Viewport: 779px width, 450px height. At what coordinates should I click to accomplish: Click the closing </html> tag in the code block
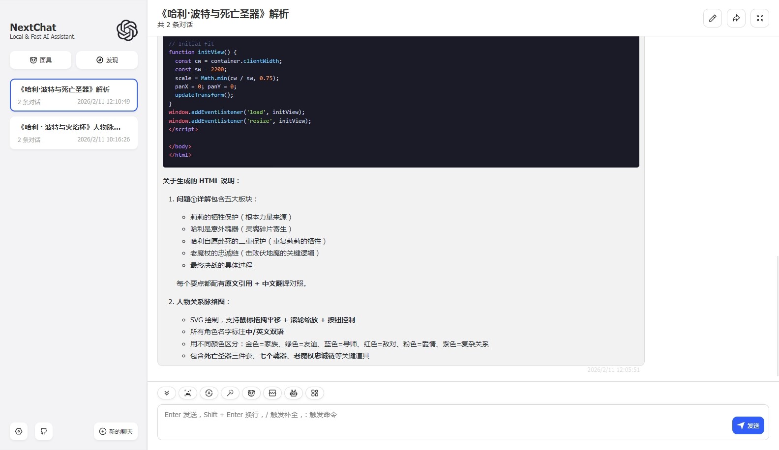click(180, 155)
